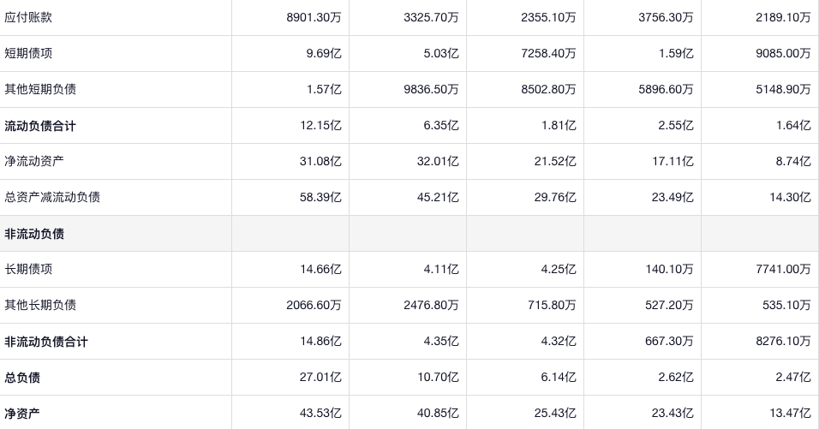Select the 9.69亿 short-term debt cell
The width and height of the screenshot is (819, 429).
tap(324, 53)
